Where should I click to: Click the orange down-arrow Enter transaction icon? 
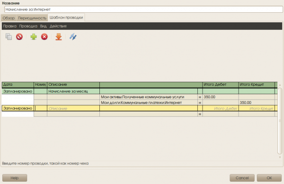coord(59,37)
